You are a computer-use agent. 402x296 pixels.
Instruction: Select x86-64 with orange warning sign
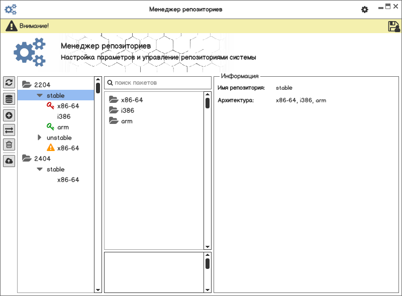pos(68,148)
